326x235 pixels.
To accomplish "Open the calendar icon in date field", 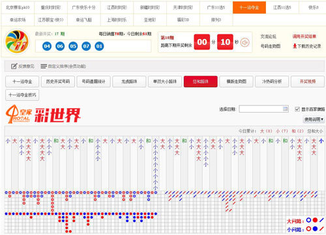I will coord(286,109).
